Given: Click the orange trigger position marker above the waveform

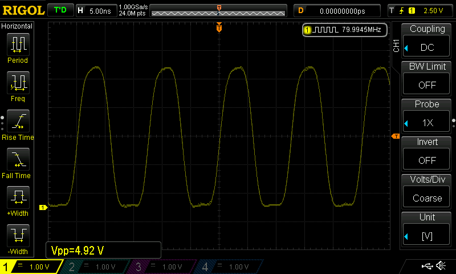Looking at the screenshot, I should point(219,27).
